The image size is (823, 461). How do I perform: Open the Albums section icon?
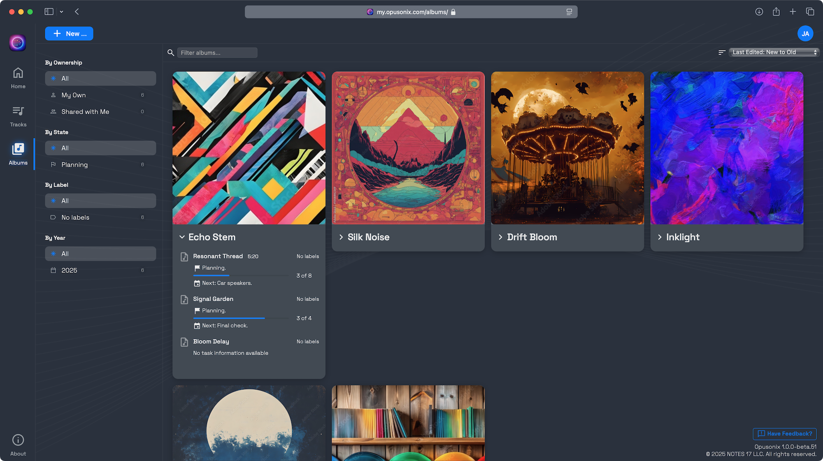18,149
